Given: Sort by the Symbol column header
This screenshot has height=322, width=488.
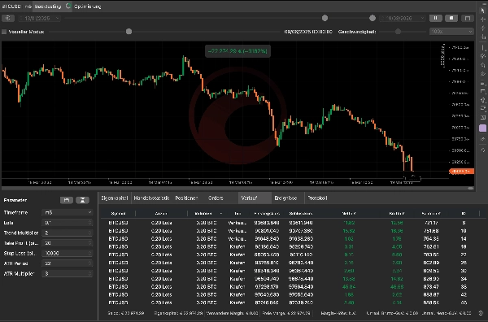Looking at the screenshot, I should point(118,213).
